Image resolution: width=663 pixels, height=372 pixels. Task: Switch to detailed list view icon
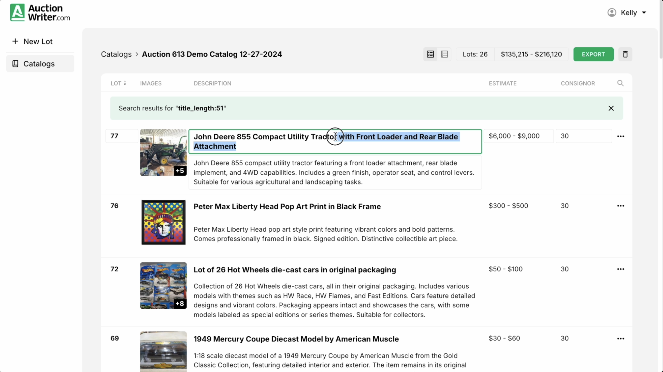[430, 54]
